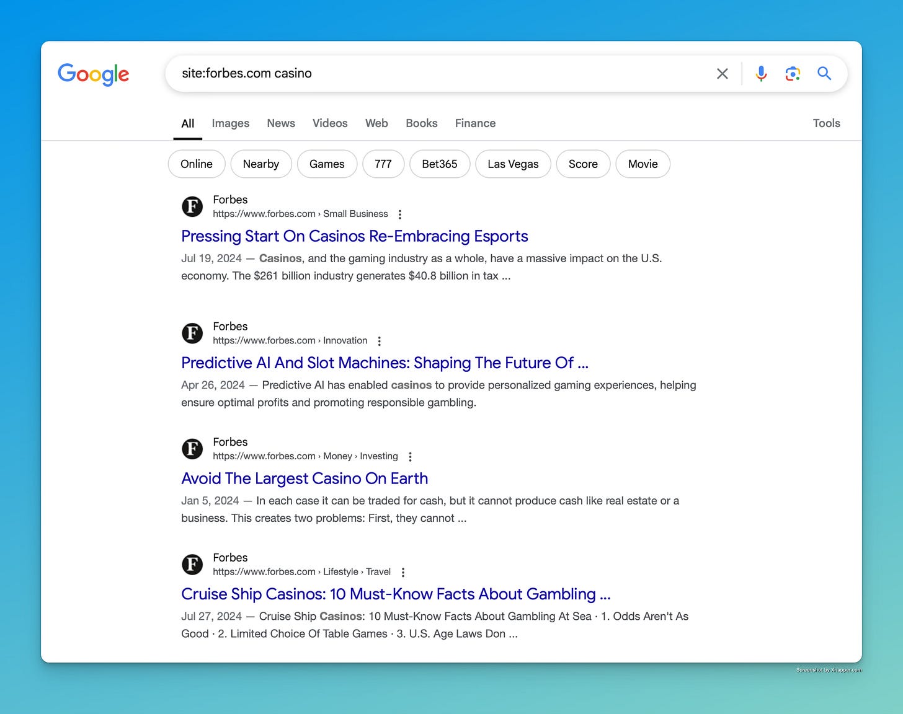The image size is (903, 714).
Task: Click the Jan 5, 2024 date text
Action: pos(210,501)
